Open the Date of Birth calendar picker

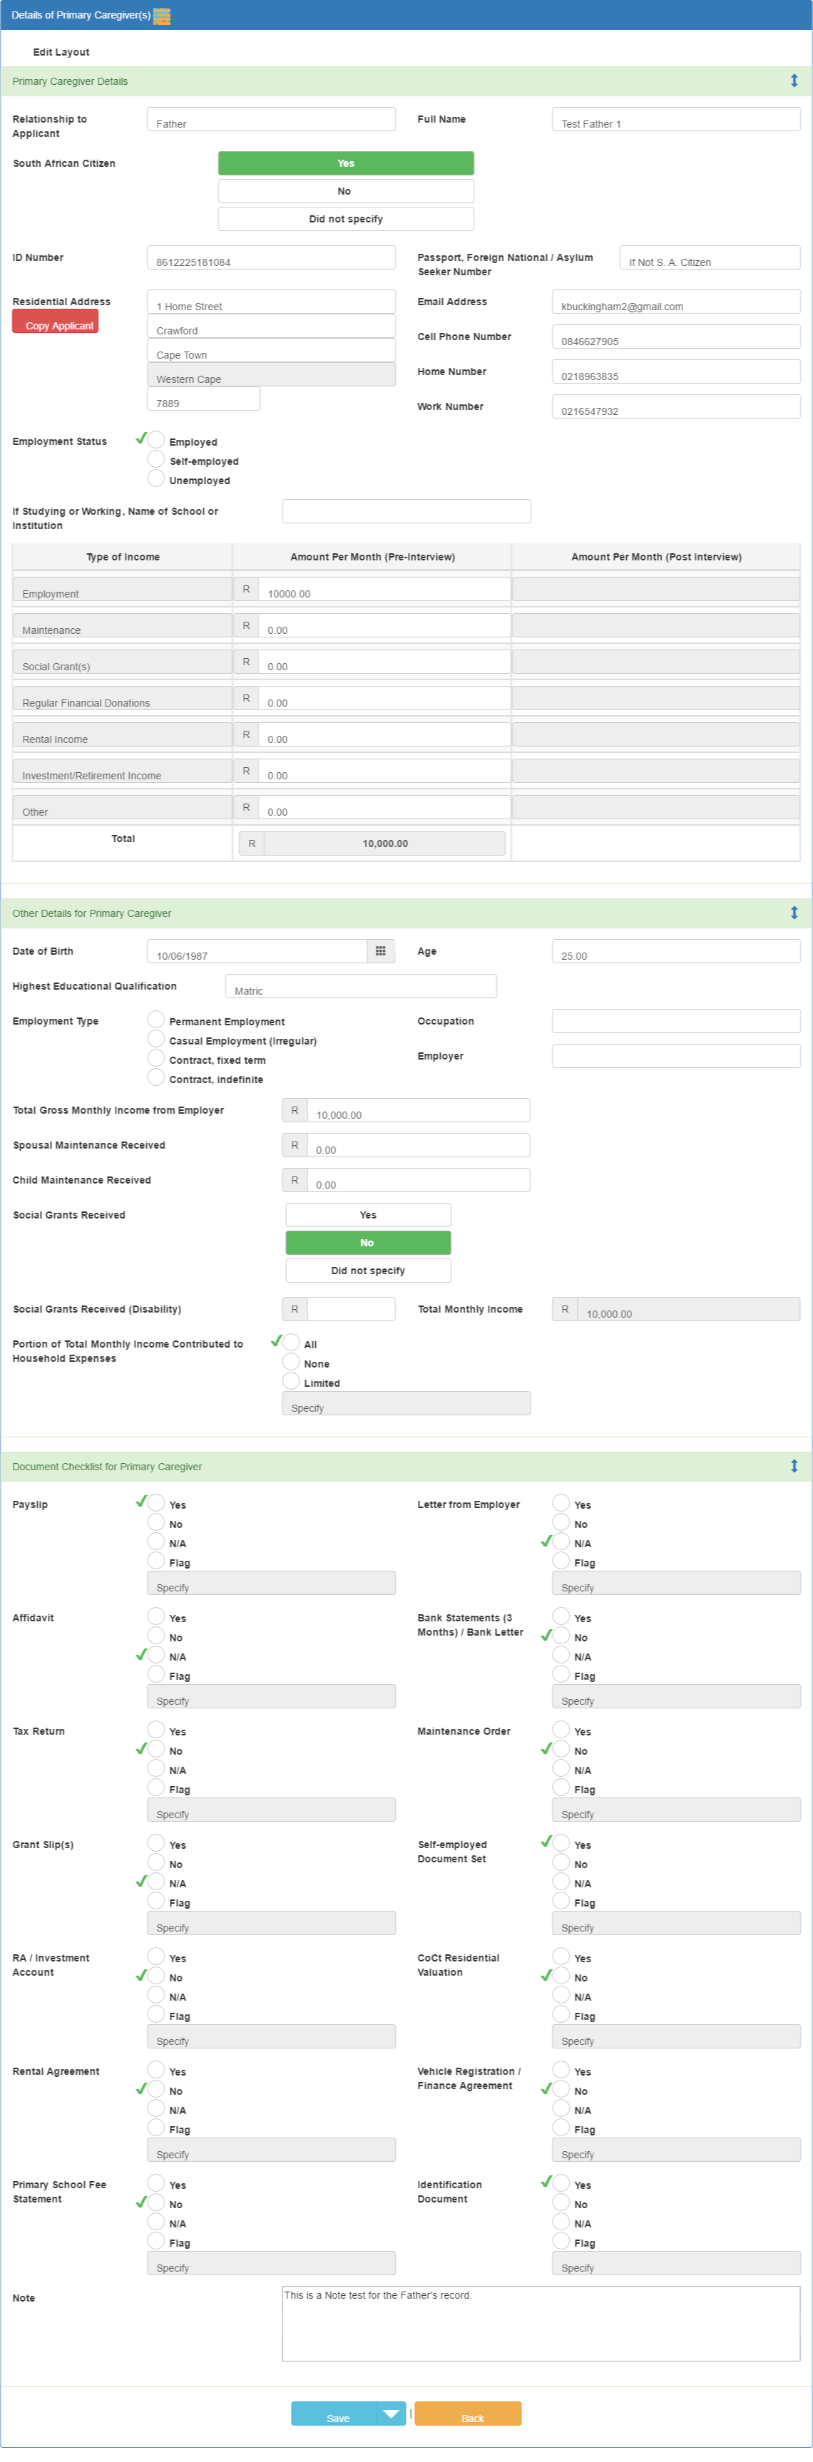(x=381, y=951)
